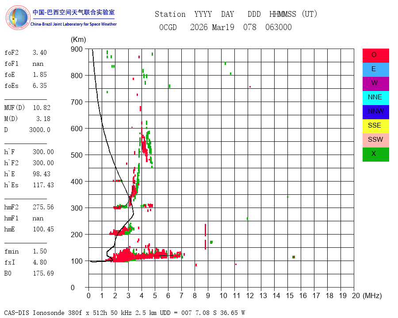Viewport: 398px width, 318px height.
Task: Click the China-Brazil Joint Laboratory globe logo
Action: 18,18
